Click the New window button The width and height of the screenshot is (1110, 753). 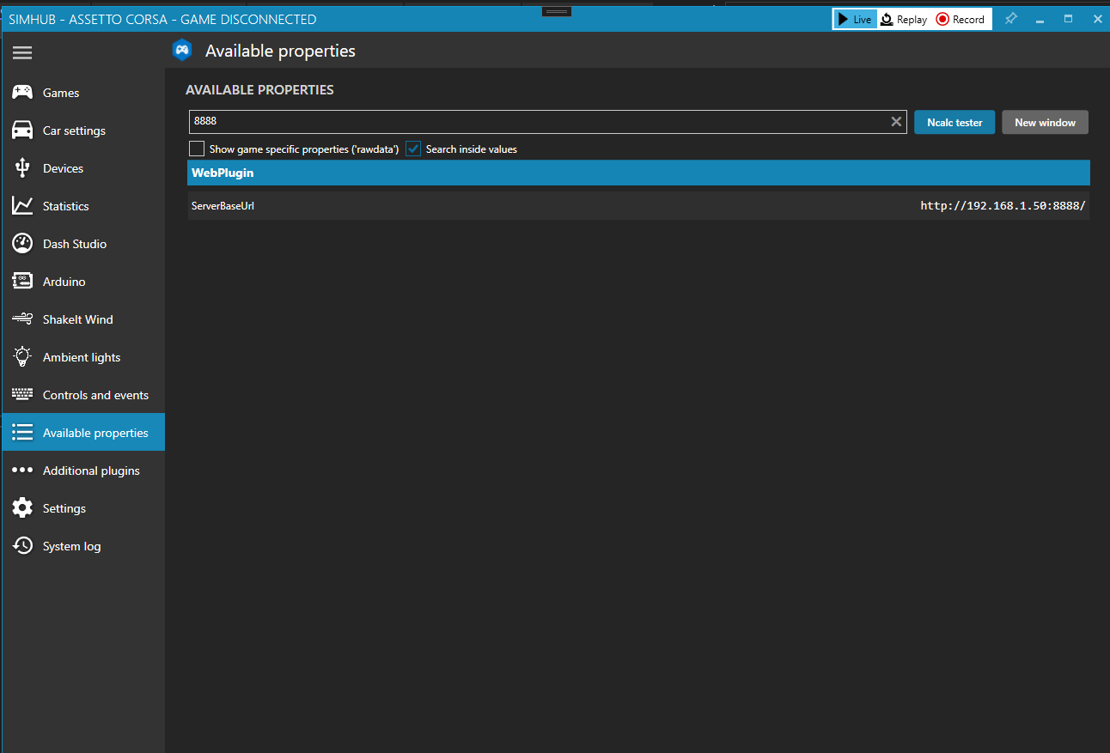(x=1045, y=122)
